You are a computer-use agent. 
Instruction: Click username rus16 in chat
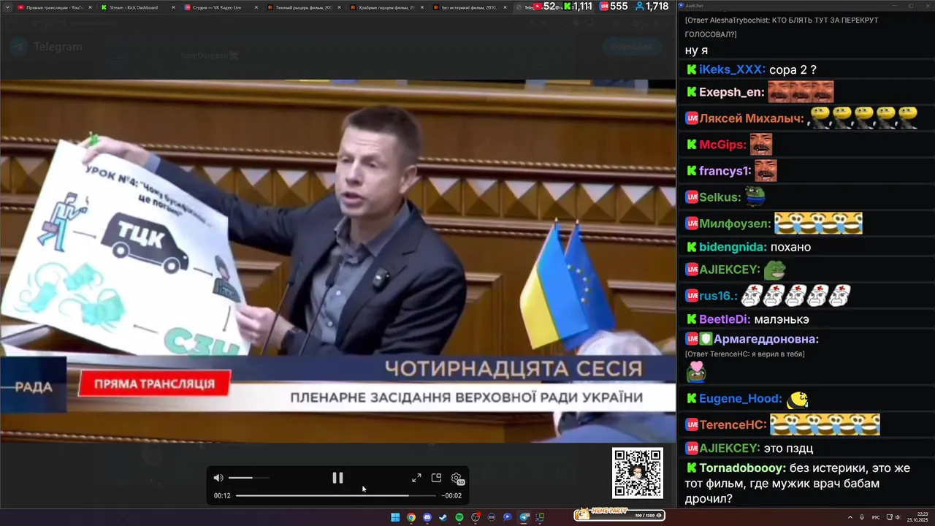718,296
